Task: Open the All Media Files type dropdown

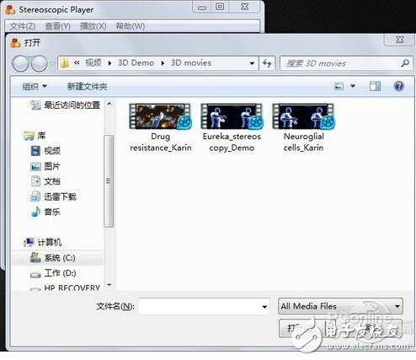Action: (340, 306)
